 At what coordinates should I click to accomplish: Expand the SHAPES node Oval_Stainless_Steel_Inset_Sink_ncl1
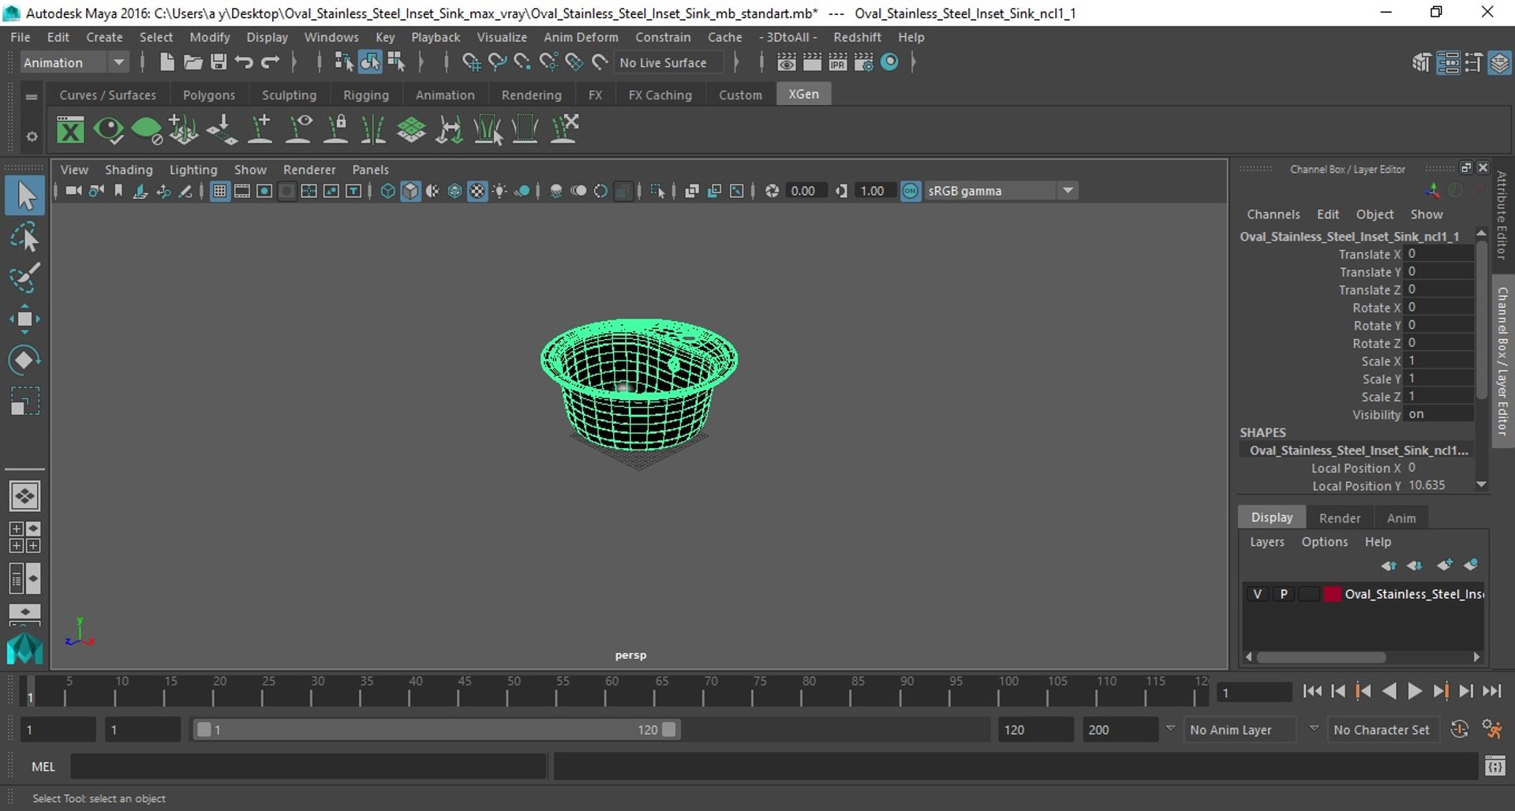click(x=1357, y=450)
